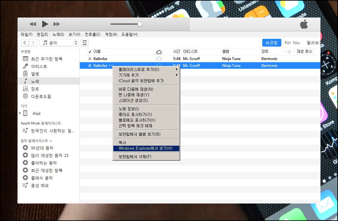Choose Windows Explorer에서 보기(H)

(x=146, y=148)
